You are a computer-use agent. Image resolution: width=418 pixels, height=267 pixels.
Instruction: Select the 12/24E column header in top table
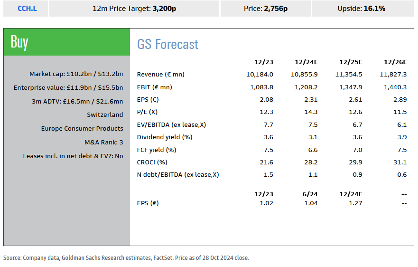tap(306, 62)
